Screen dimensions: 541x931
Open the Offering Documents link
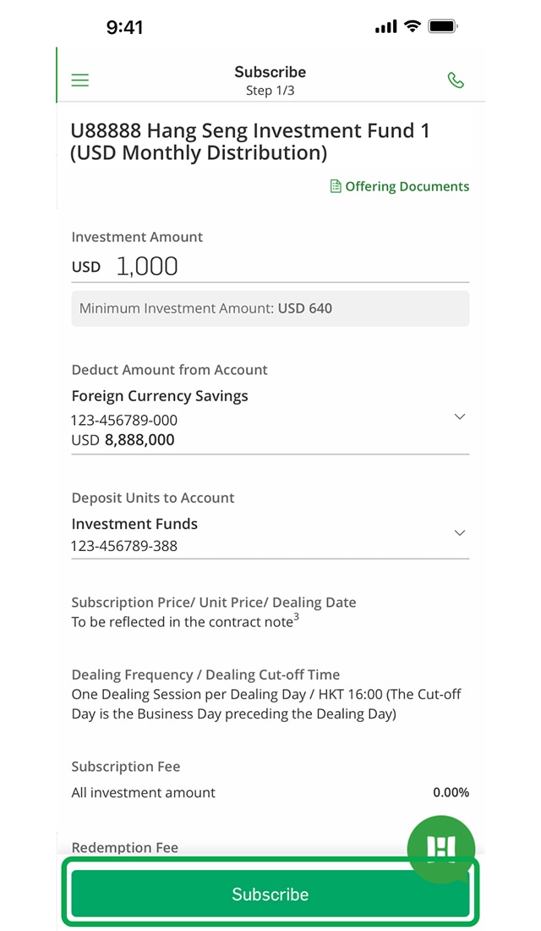pyautogui.click(x=407, y=186)
